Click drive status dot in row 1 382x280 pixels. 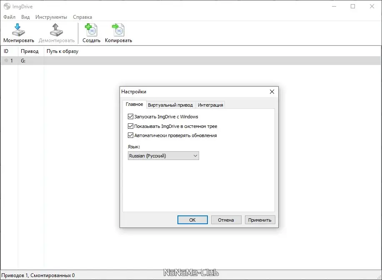pyautogui.click(x=6, y=60)
